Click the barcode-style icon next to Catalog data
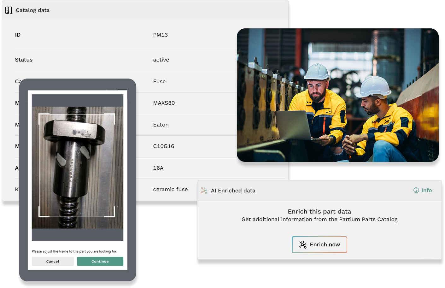Image resolution: width=445 pixels, height=288 pixels. point(9,10)
